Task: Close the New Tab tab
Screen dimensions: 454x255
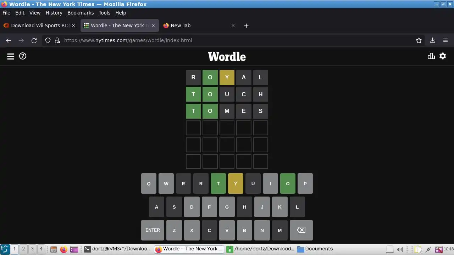Action: [233, 25]
